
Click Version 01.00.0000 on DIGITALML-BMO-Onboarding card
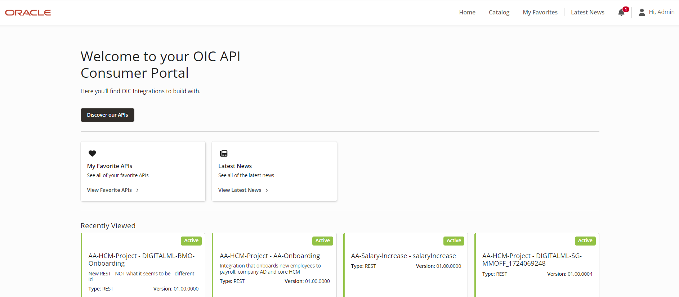(176, 289)
